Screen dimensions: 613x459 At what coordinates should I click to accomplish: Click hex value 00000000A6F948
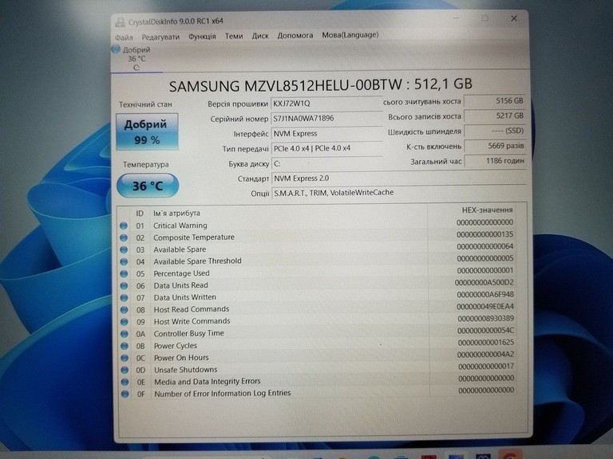(x=485, y=295)
